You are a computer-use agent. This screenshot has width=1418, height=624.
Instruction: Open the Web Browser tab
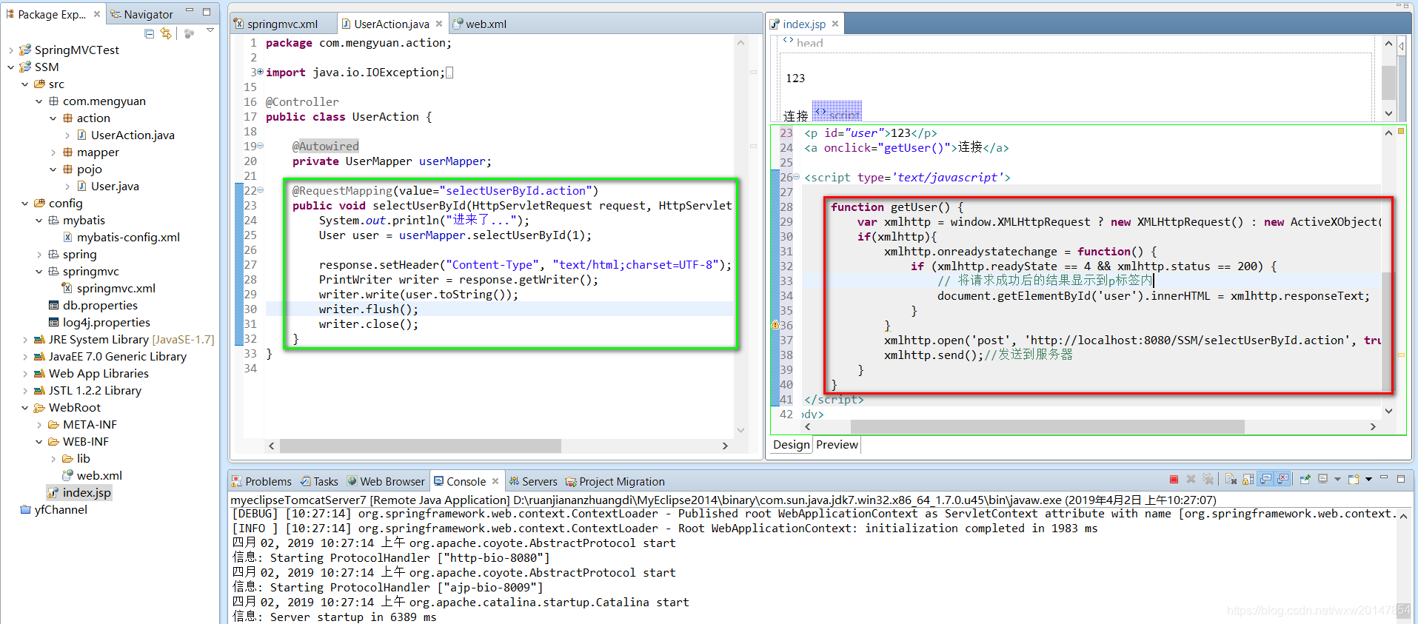click(x=386, y=481)
